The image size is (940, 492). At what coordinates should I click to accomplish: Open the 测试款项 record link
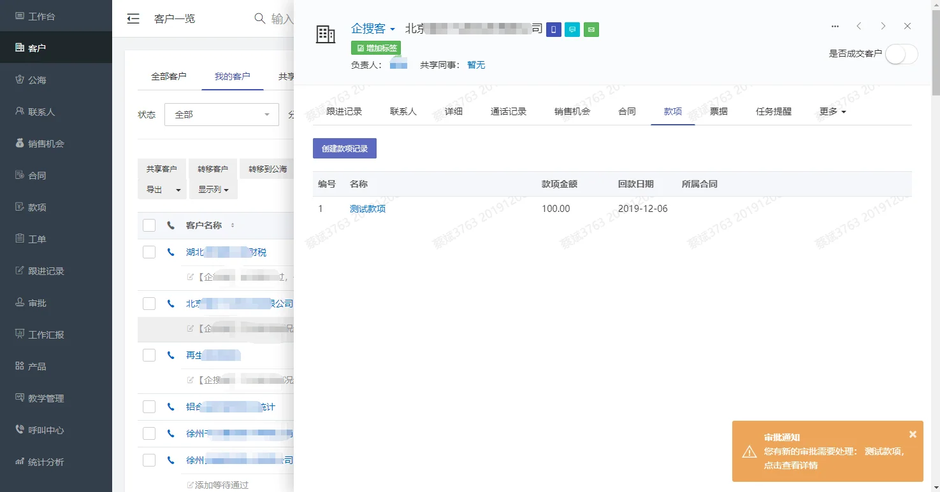(x=368, y=209)
